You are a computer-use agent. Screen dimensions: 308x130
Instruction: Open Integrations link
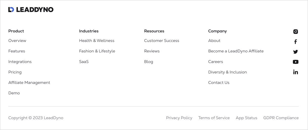coord(20,62)
